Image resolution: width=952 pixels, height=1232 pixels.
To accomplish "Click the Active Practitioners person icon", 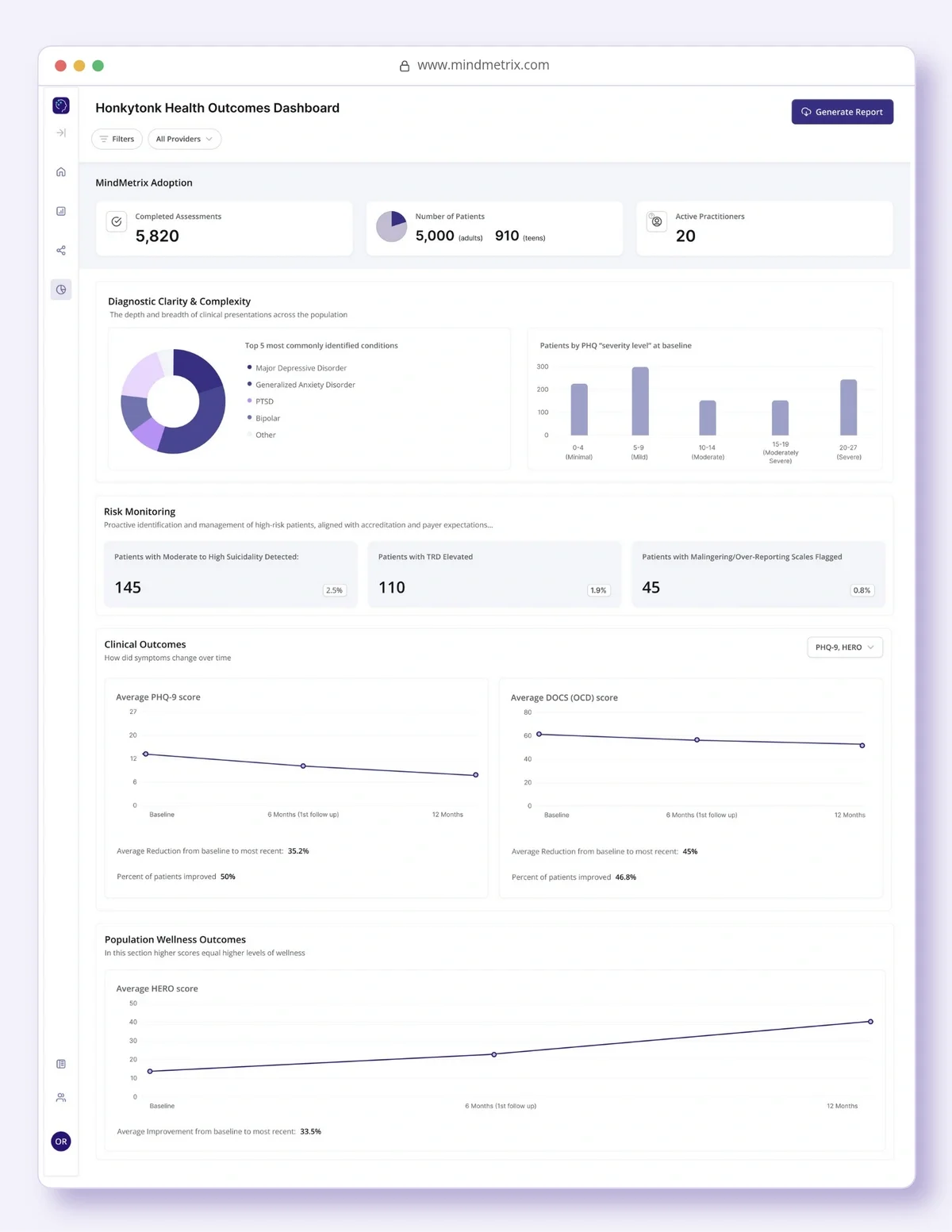I will click(x=657, y=221).
